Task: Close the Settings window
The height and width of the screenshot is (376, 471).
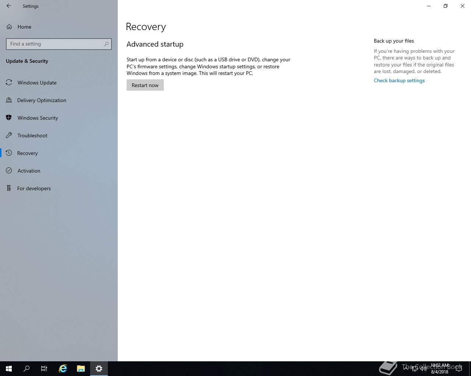Action: (463, 6)
